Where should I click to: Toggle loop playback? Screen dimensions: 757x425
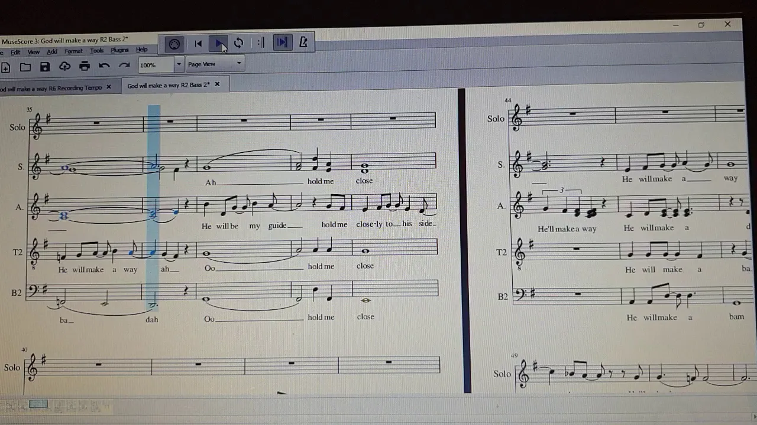[239, 43]
